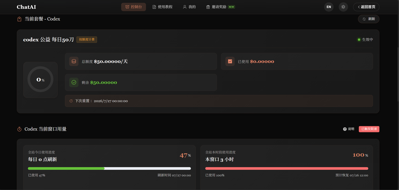Click the 已使用 100% label
The height and width of the screenshot is (190, 399).
215,175
